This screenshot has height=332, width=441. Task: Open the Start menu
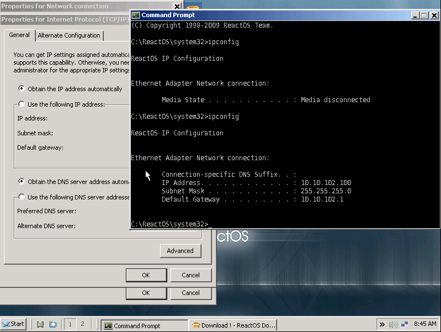[x=13, y=324]
